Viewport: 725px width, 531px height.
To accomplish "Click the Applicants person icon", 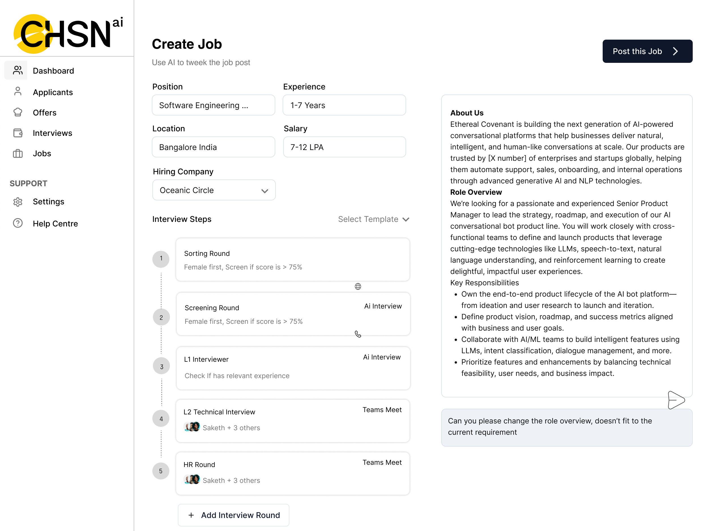I will tap(18, 92).
